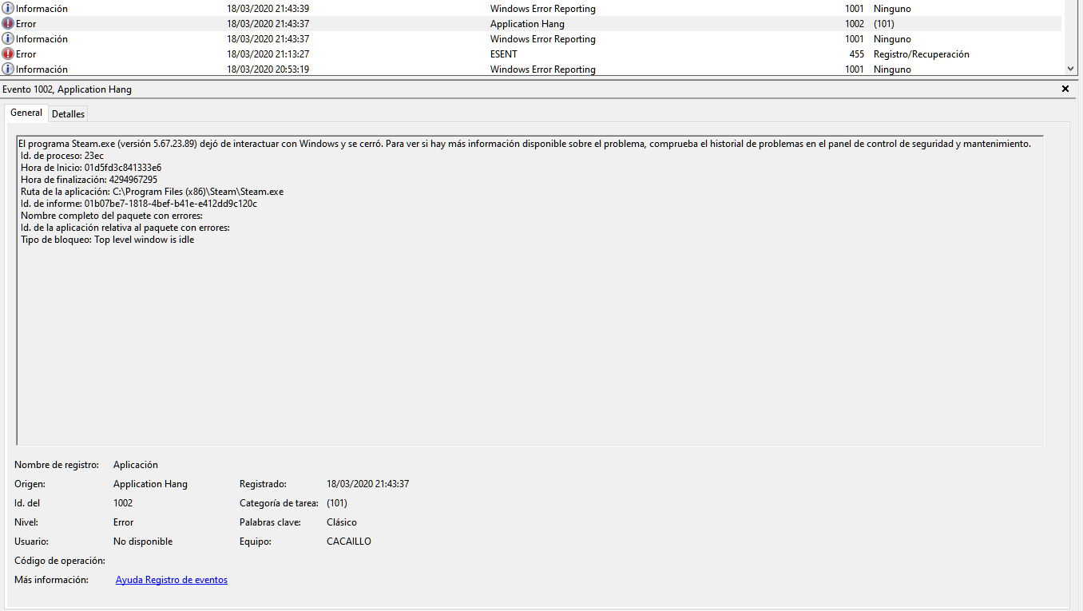This screenshot has height=611, width=1083.
Task: Select the 21:43:39 Windows Error Reporting source cell
Action: [x=543, y=9]
